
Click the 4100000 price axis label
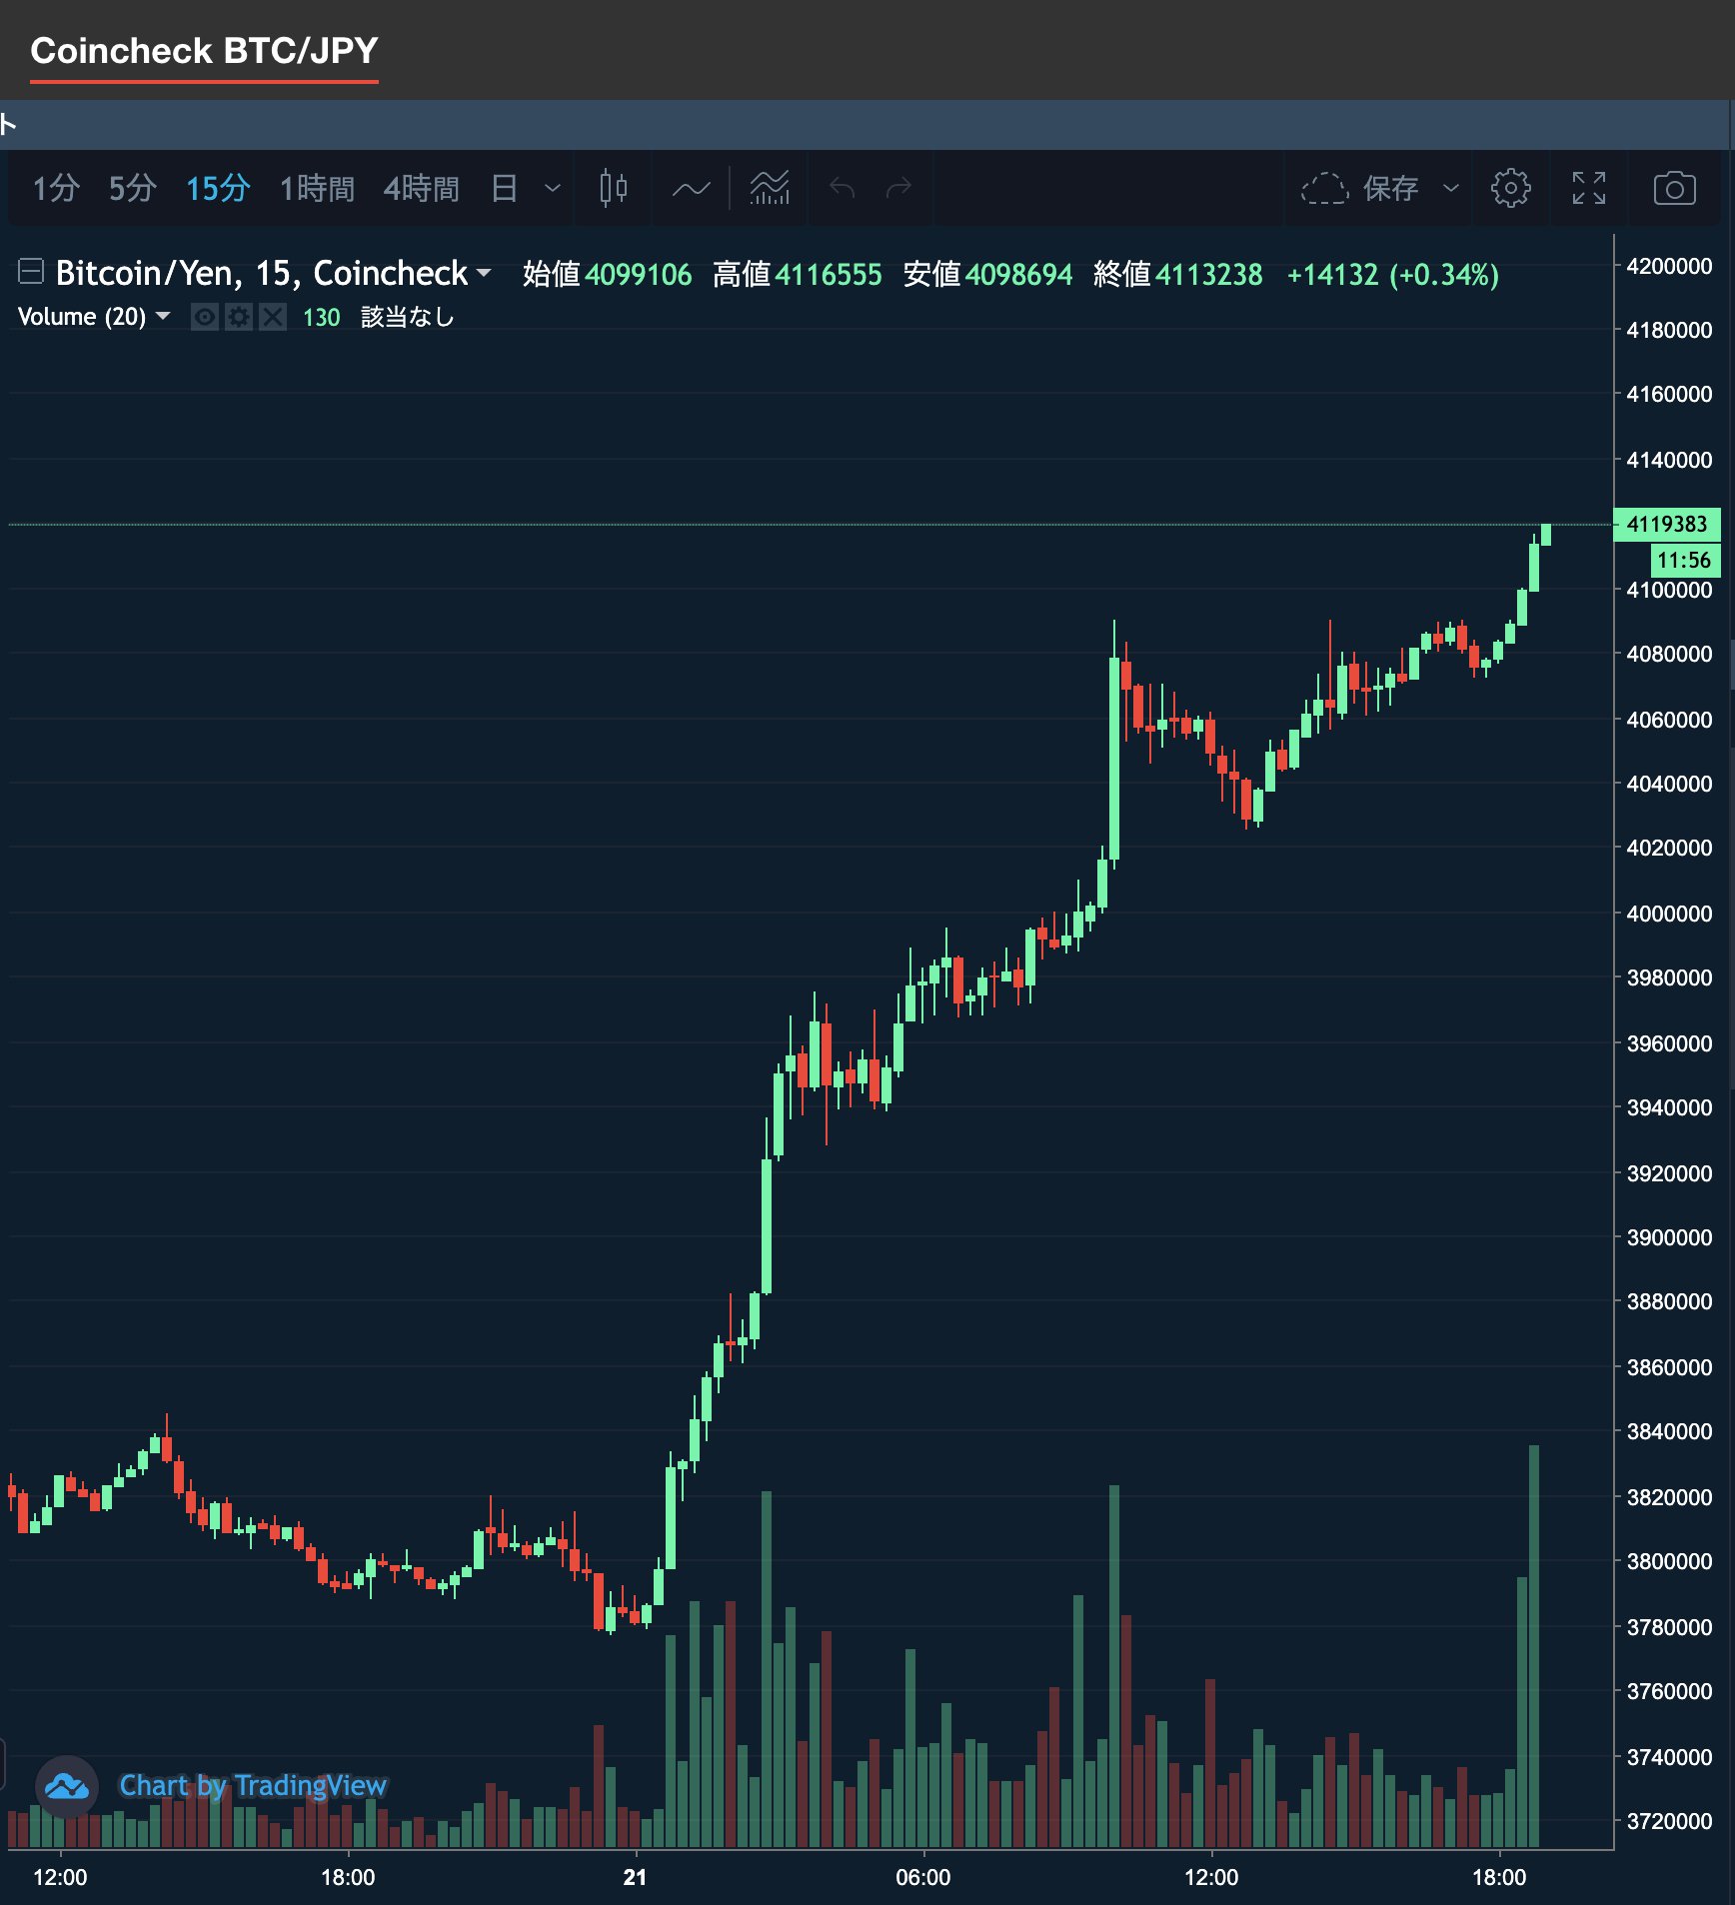[1669, 590]
